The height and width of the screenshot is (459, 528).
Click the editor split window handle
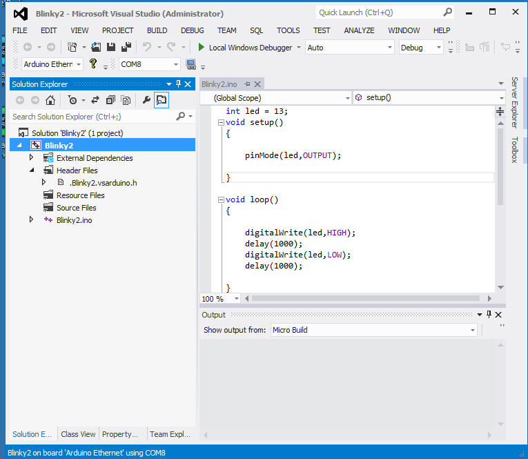(500, 111)
